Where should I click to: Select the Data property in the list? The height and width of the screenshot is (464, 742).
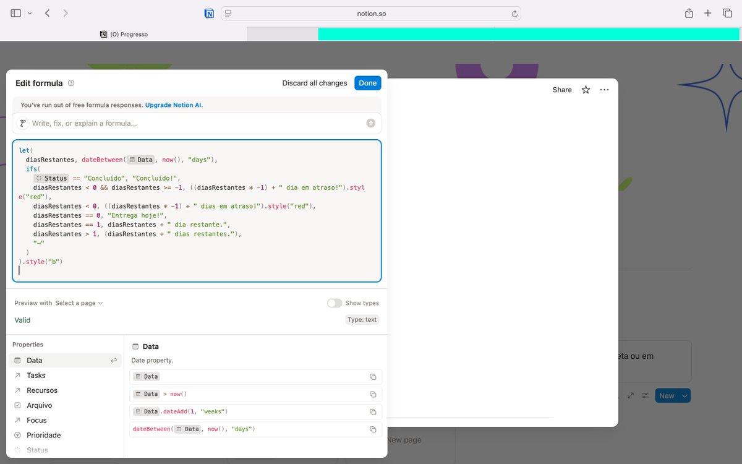[65, 361]
